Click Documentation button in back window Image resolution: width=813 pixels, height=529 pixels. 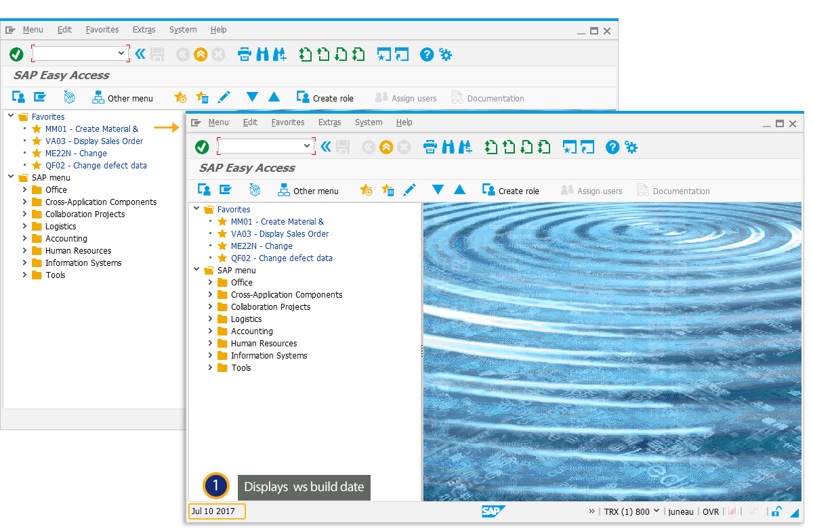488,98
